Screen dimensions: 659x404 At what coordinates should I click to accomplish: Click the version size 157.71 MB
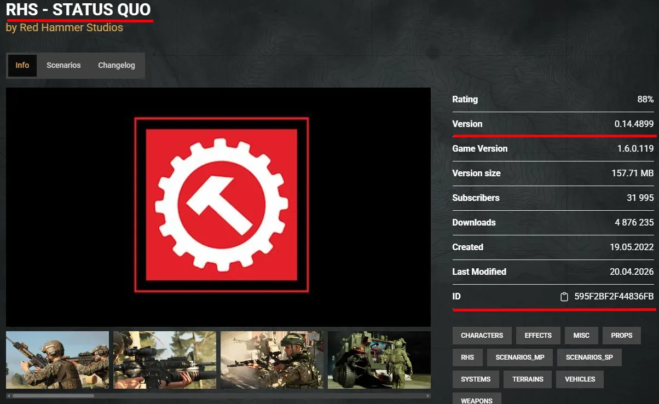(x=633, y=174)
